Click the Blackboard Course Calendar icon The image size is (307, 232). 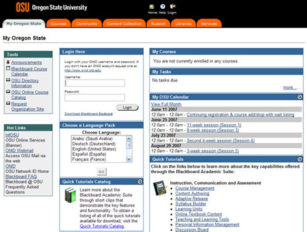(x=8, y=69)
